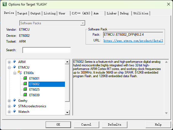
Task: Switch to the Debug tab
Action: point(125,13)
